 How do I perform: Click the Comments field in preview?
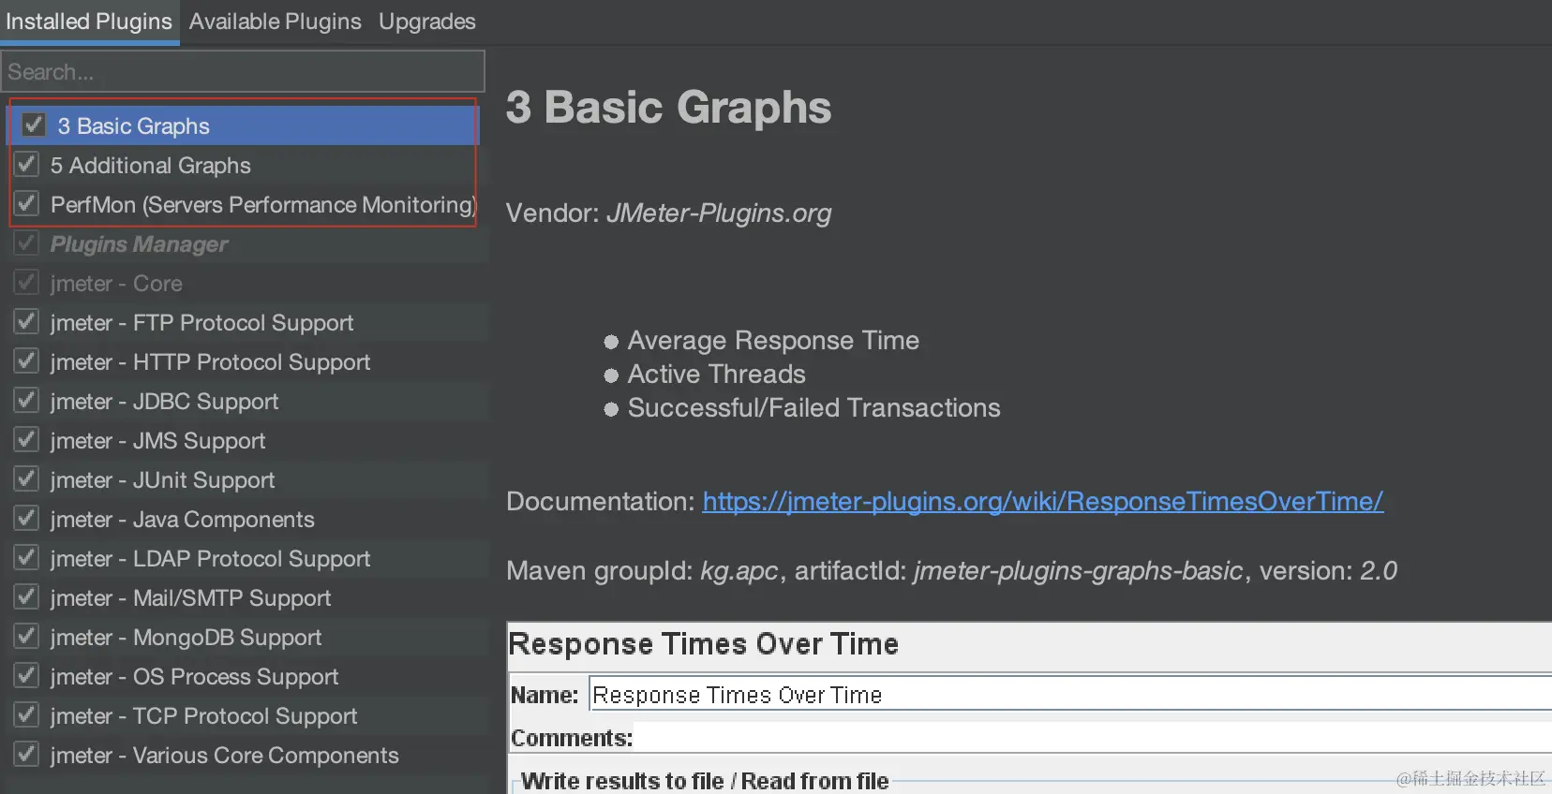pyautogui.click(x=1093, y=738)
